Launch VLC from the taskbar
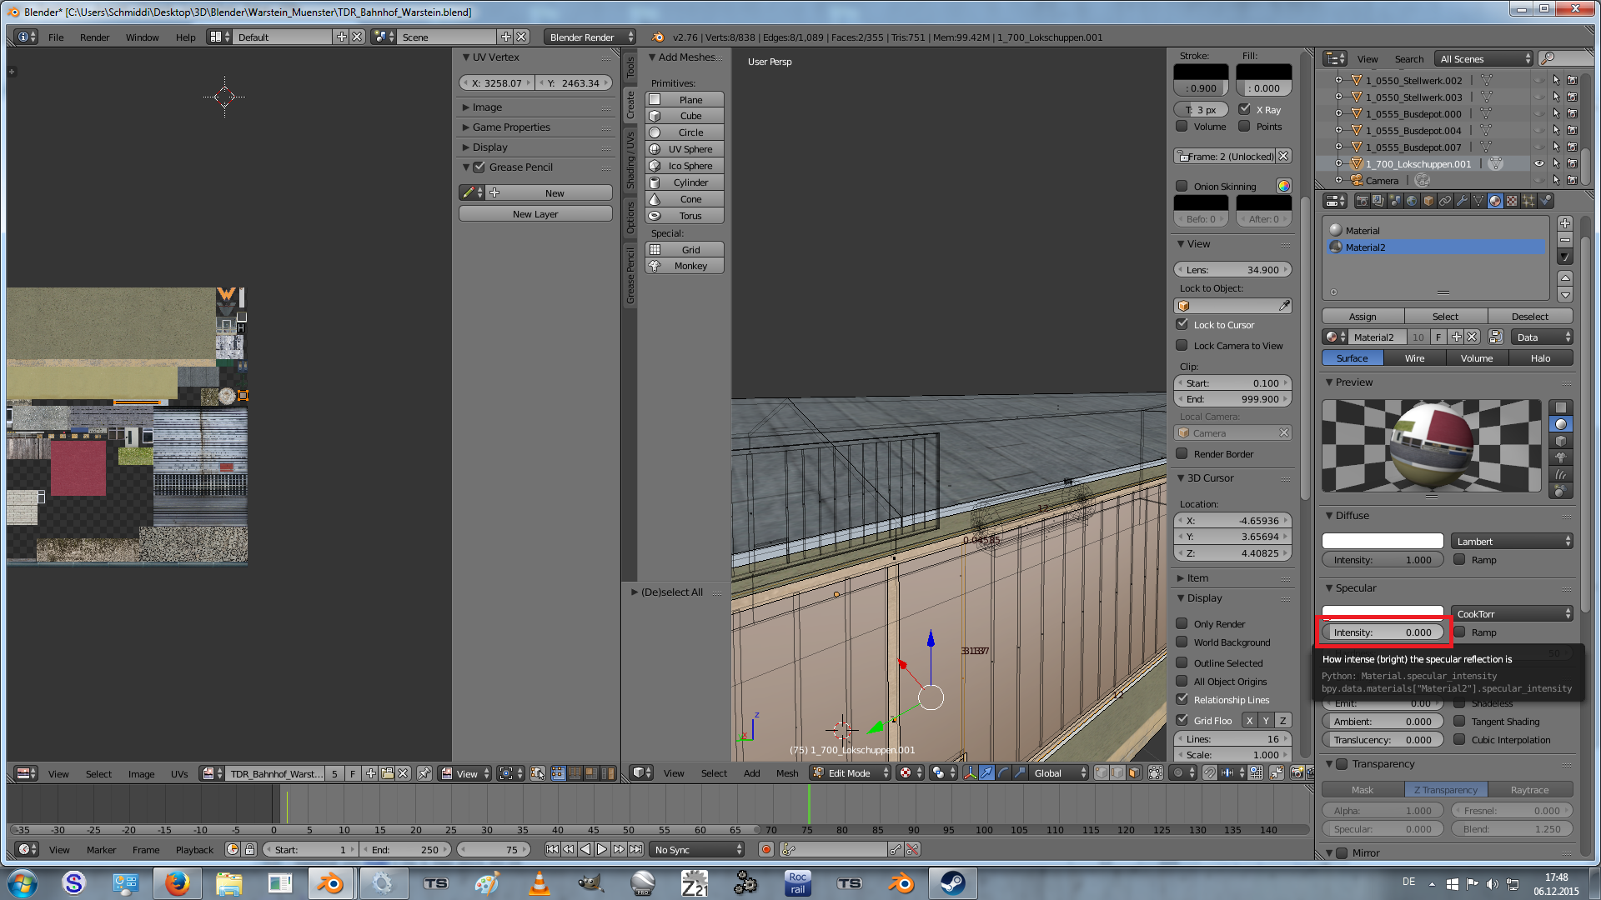Viewport: 1601px width, 900px height. pyautogui.click(x=540, y=883)
